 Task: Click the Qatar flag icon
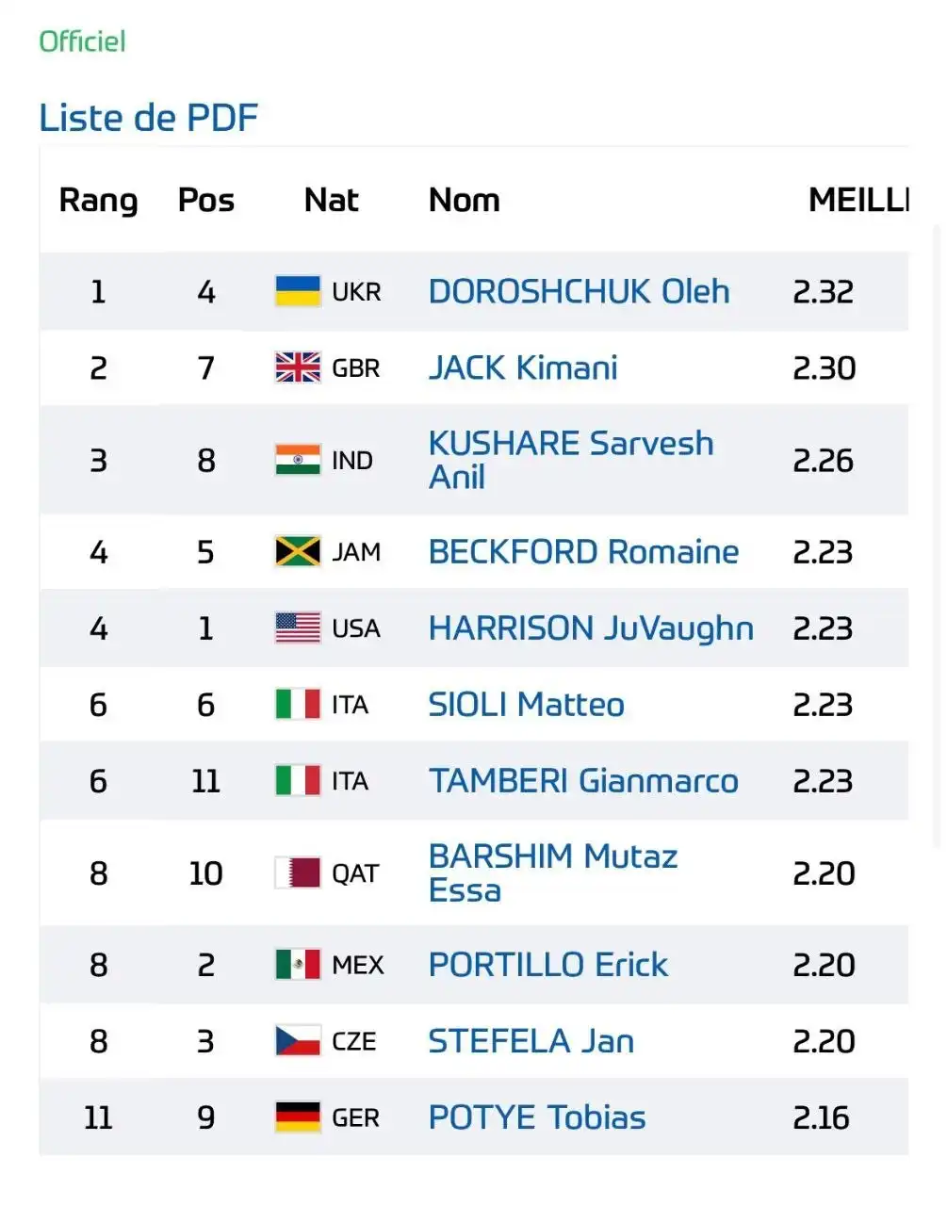point(298,872)
